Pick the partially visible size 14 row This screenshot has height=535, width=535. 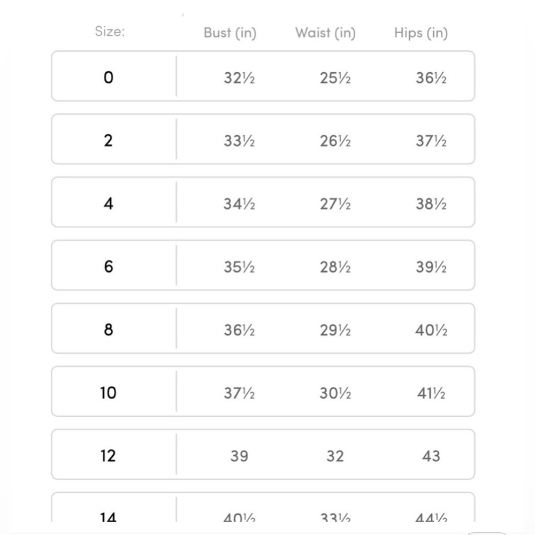[x=263, y=507]
